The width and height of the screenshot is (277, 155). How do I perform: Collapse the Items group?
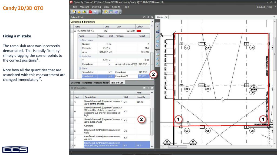(x=80, y=68)
